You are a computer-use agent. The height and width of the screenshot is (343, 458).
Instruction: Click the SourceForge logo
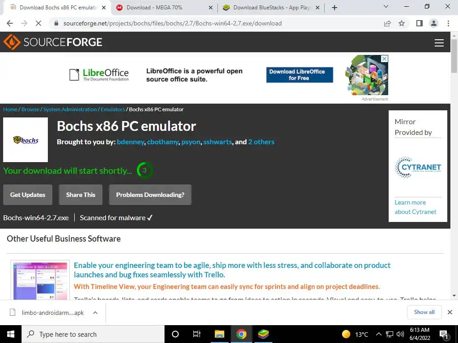tap(53, 42)
